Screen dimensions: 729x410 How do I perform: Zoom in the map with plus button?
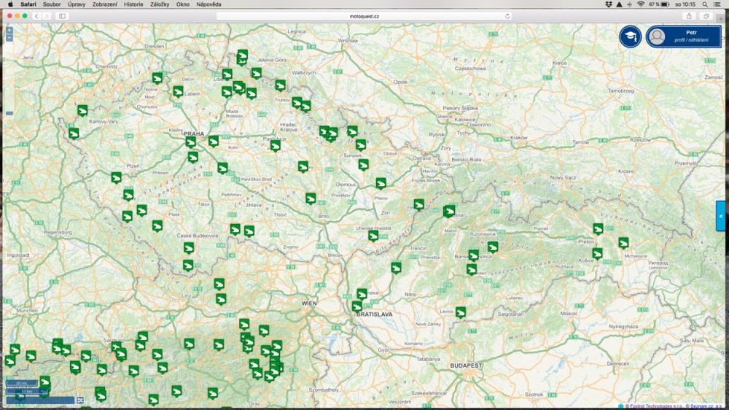click(9, 31)
